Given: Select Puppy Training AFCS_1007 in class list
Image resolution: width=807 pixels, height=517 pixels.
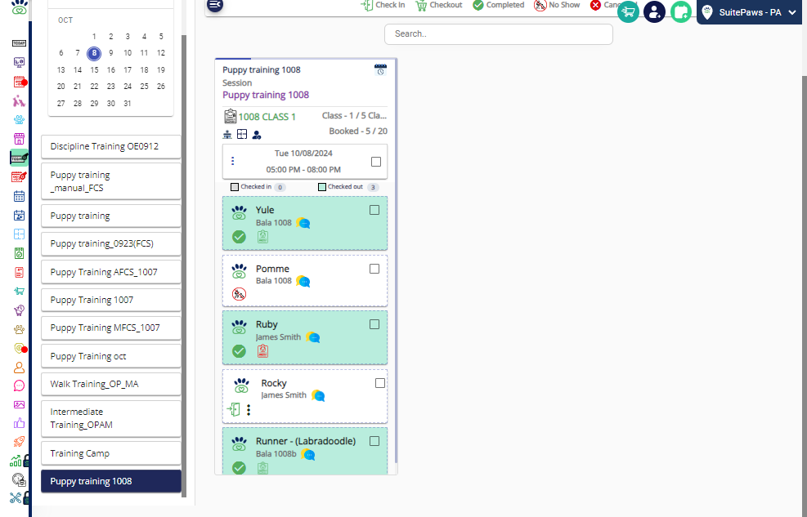Looking at the screenshot, I should (111, 272).
